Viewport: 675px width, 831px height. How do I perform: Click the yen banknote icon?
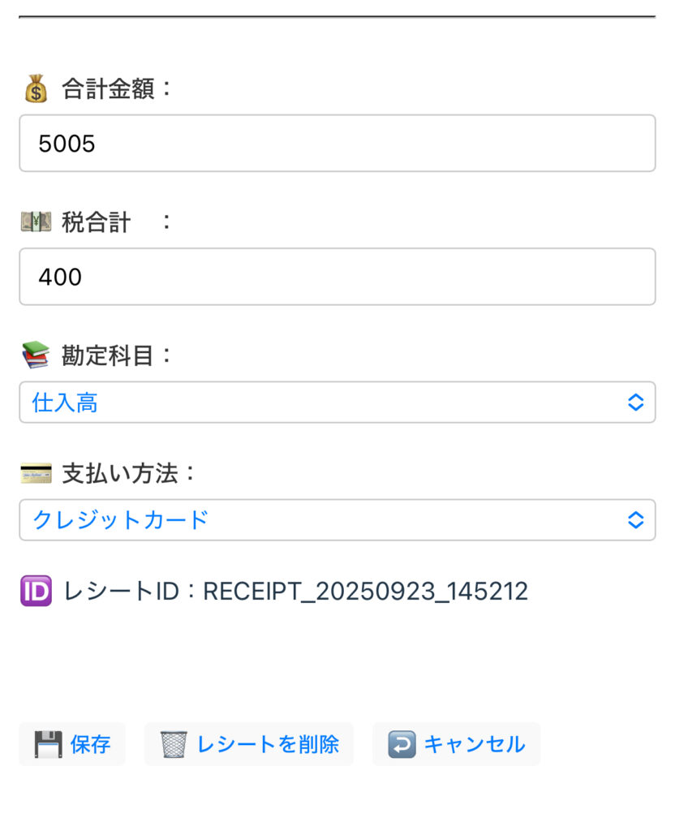[x=36, y=222]
